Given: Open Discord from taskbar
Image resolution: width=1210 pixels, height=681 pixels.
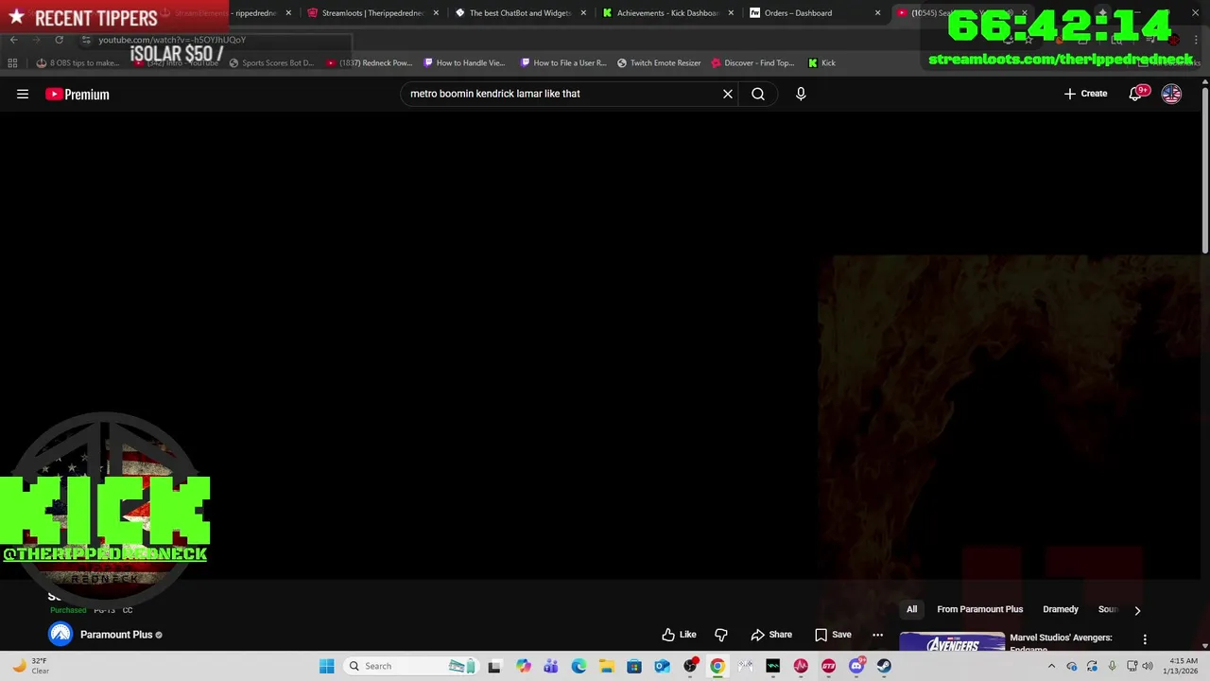Looking at the screenshot, I should pos(856,666).
